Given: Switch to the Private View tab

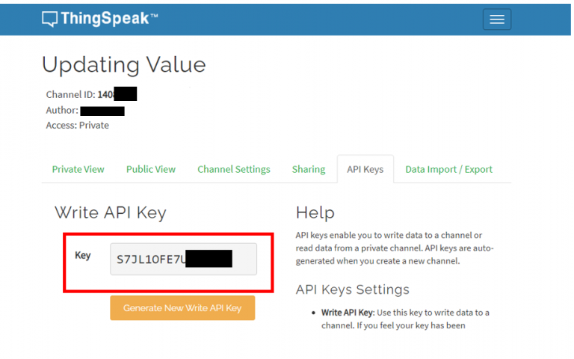Looking at the screenshot, I should (x=78, y=169).
